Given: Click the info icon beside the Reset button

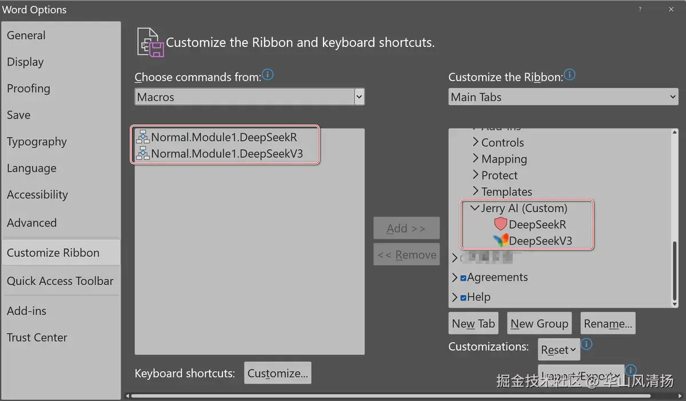Looking at the screenshot, I should click(x=586, y=345).
